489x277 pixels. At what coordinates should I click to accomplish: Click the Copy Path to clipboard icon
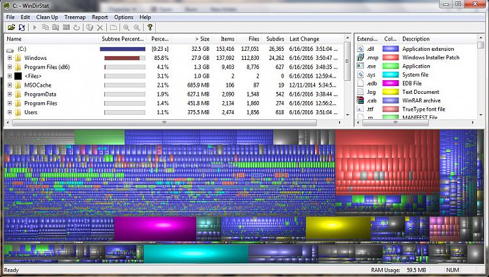45,27
